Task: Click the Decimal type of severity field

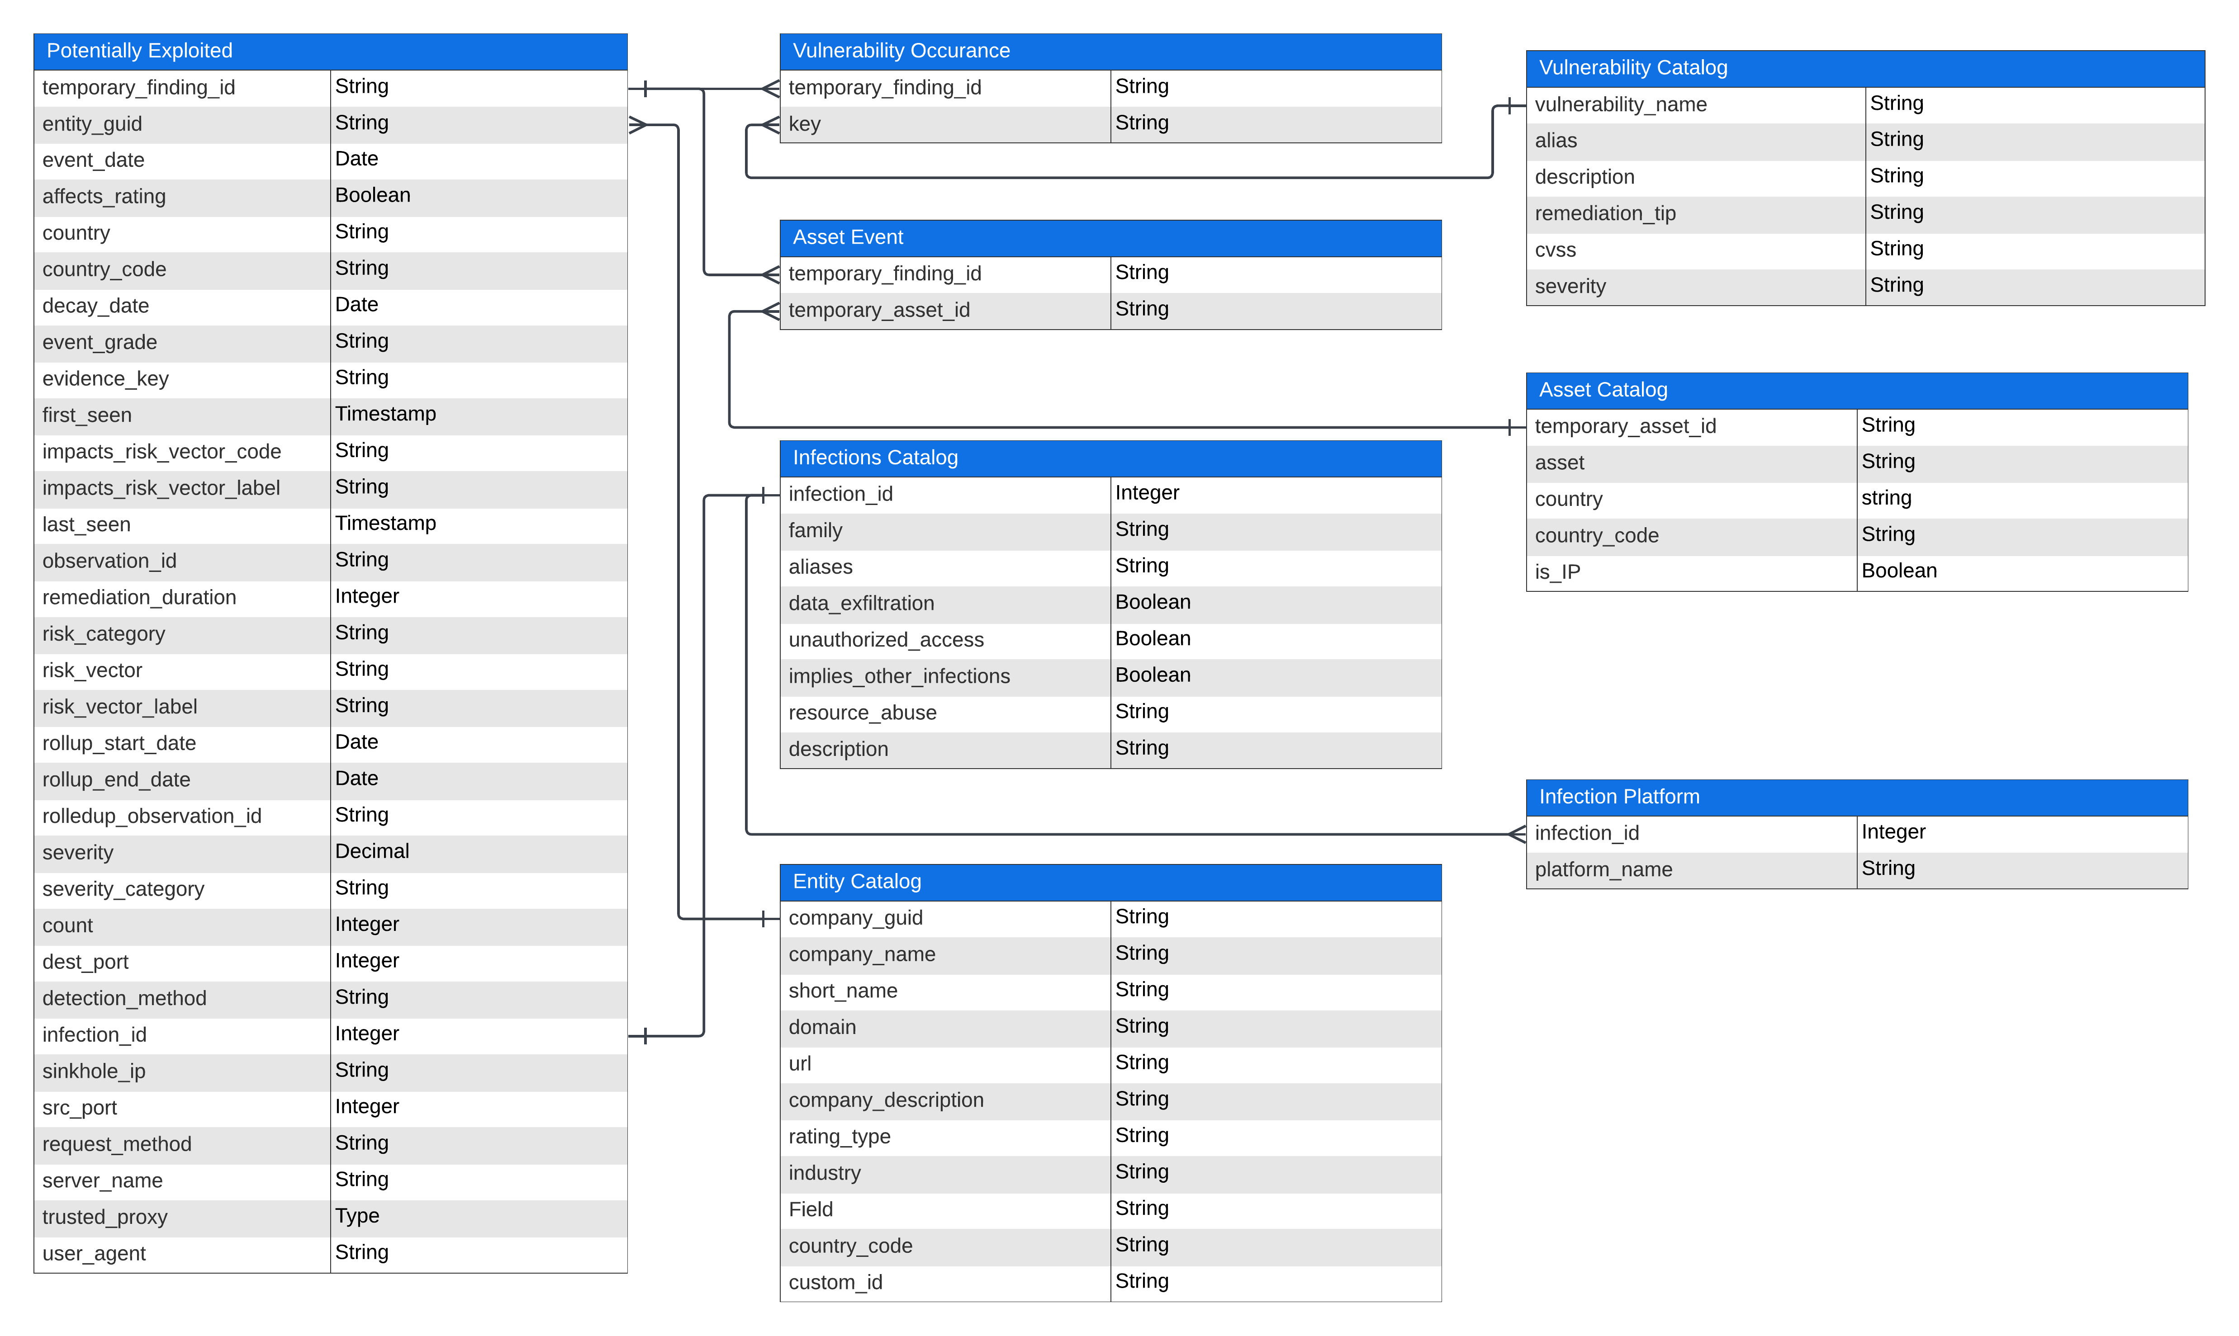Action: click(x=372, y=852)
